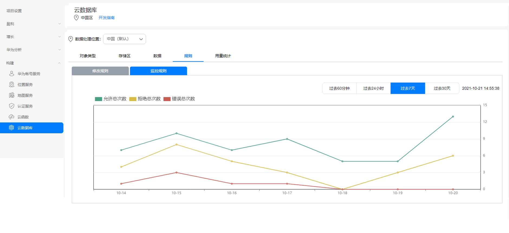Click the yellow 拒绝总次数 point at 10-15
The width and height of the screenshot is (509, 233).
point(176,145)
